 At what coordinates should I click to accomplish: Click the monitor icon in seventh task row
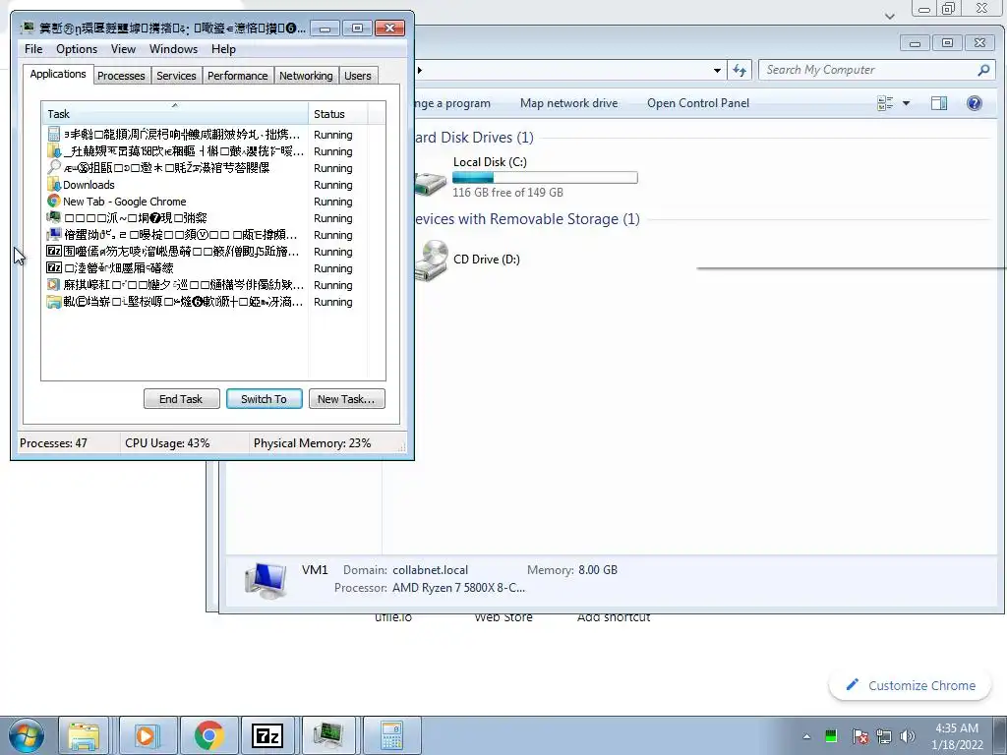pyautogui.click(x=54, y=234)
